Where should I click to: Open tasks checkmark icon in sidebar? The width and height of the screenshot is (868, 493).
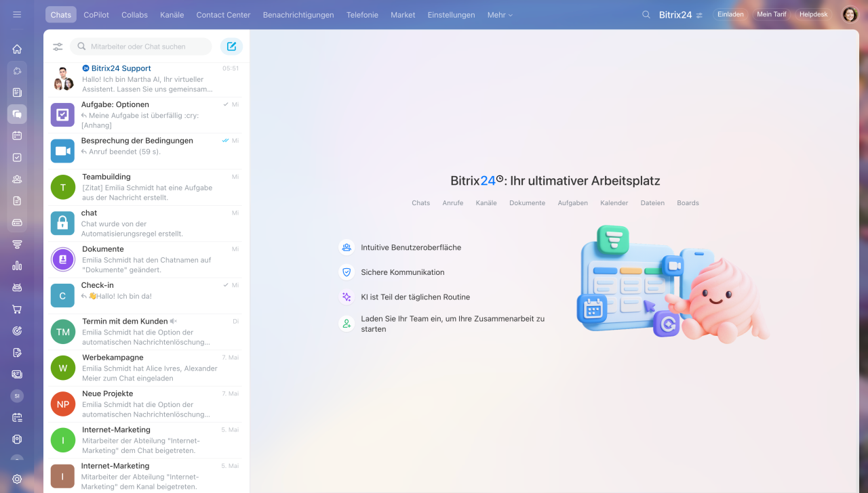click(x=17, y=157)
